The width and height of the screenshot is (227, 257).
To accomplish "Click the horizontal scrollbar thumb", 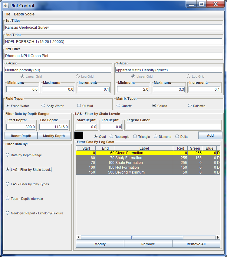I will pyautogui.click(x=132, y=237).
